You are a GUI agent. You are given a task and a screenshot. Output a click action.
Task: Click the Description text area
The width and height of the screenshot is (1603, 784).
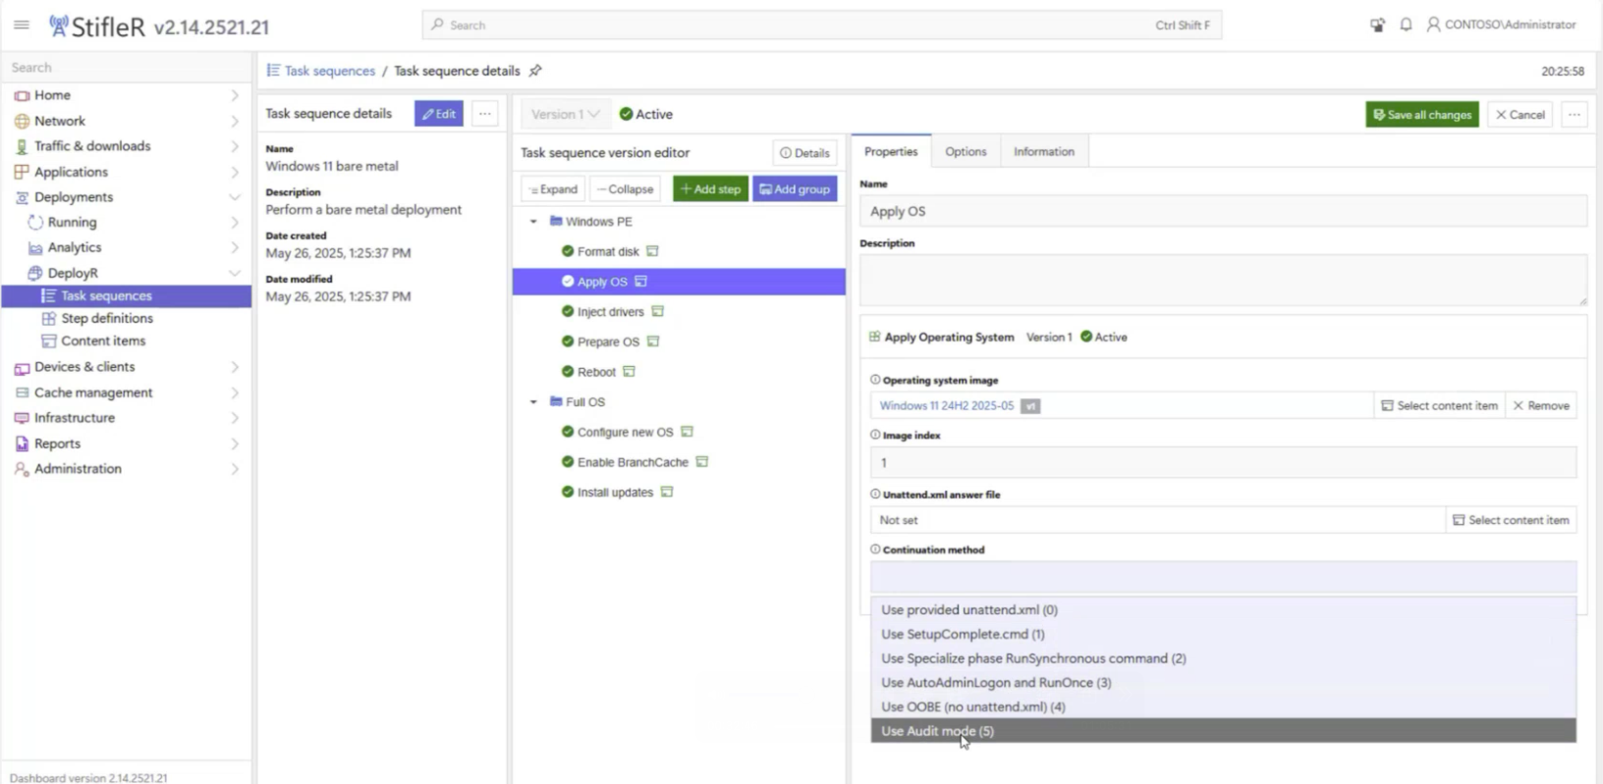(1223, 281)
